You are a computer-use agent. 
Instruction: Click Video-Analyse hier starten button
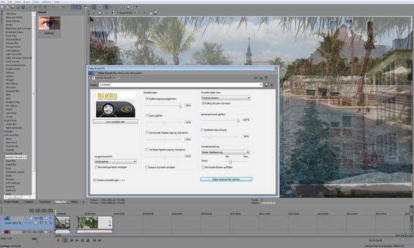tap(226, 179)
